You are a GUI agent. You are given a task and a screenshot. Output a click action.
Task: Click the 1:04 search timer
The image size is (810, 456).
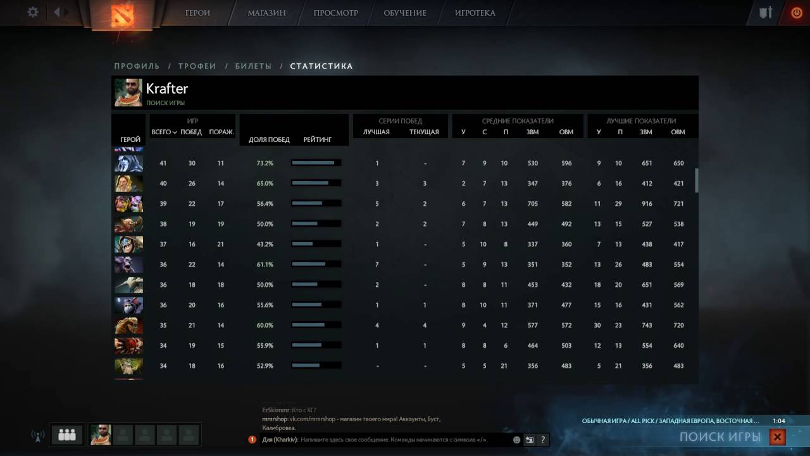[779, 421]
